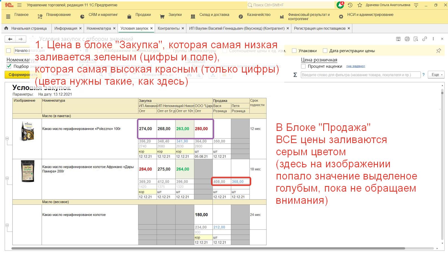Switch to the Номенклатура tab
The height and width of the screenshot is (254, 448).
(x=99, y=29)
